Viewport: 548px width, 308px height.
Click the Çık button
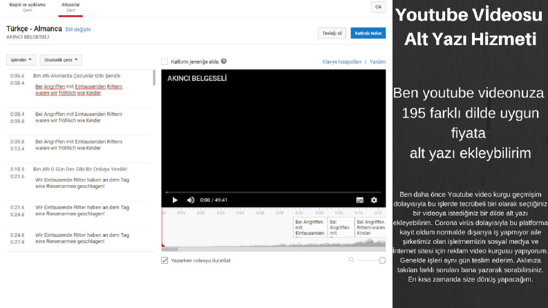(378, 7)
